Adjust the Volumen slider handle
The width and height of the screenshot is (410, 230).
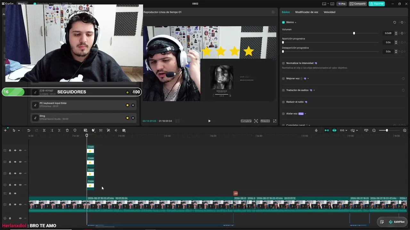click(x=354, y=33)
